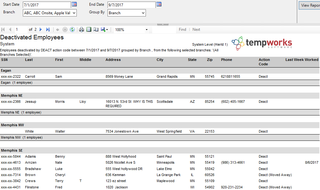Open the End Date calendar picker
This screenshot has height=190, width=320.
[x=159, y=4]
